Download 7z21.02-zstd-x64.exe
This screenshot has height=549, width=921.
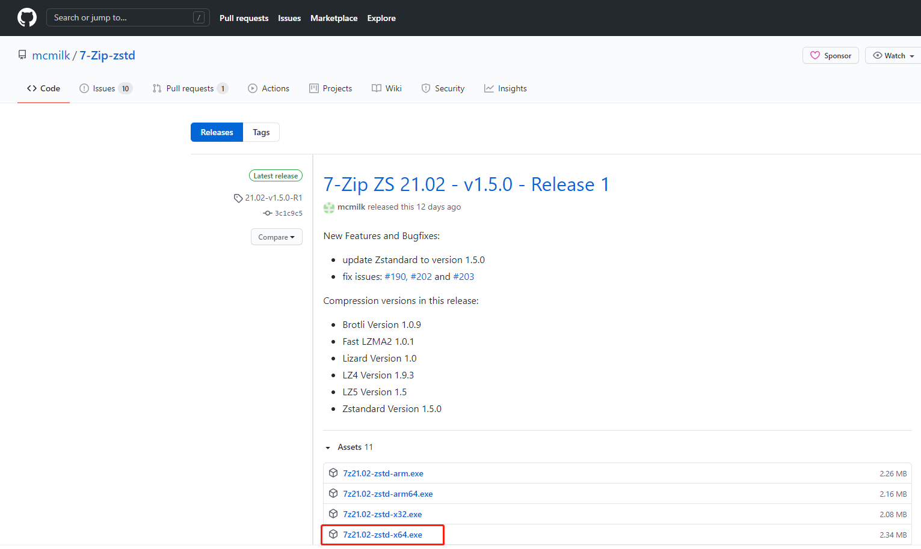pyautogui.click(x=383, y=535)
